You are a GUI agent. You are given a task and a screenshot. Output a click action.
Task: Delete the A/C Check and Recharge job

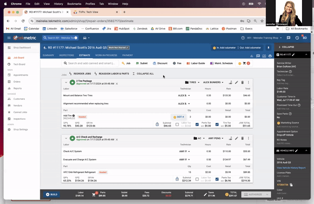[242, 138]
